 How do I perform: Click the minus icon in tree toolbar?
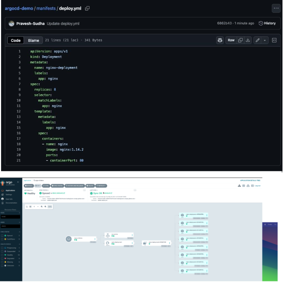pos(38,207)
